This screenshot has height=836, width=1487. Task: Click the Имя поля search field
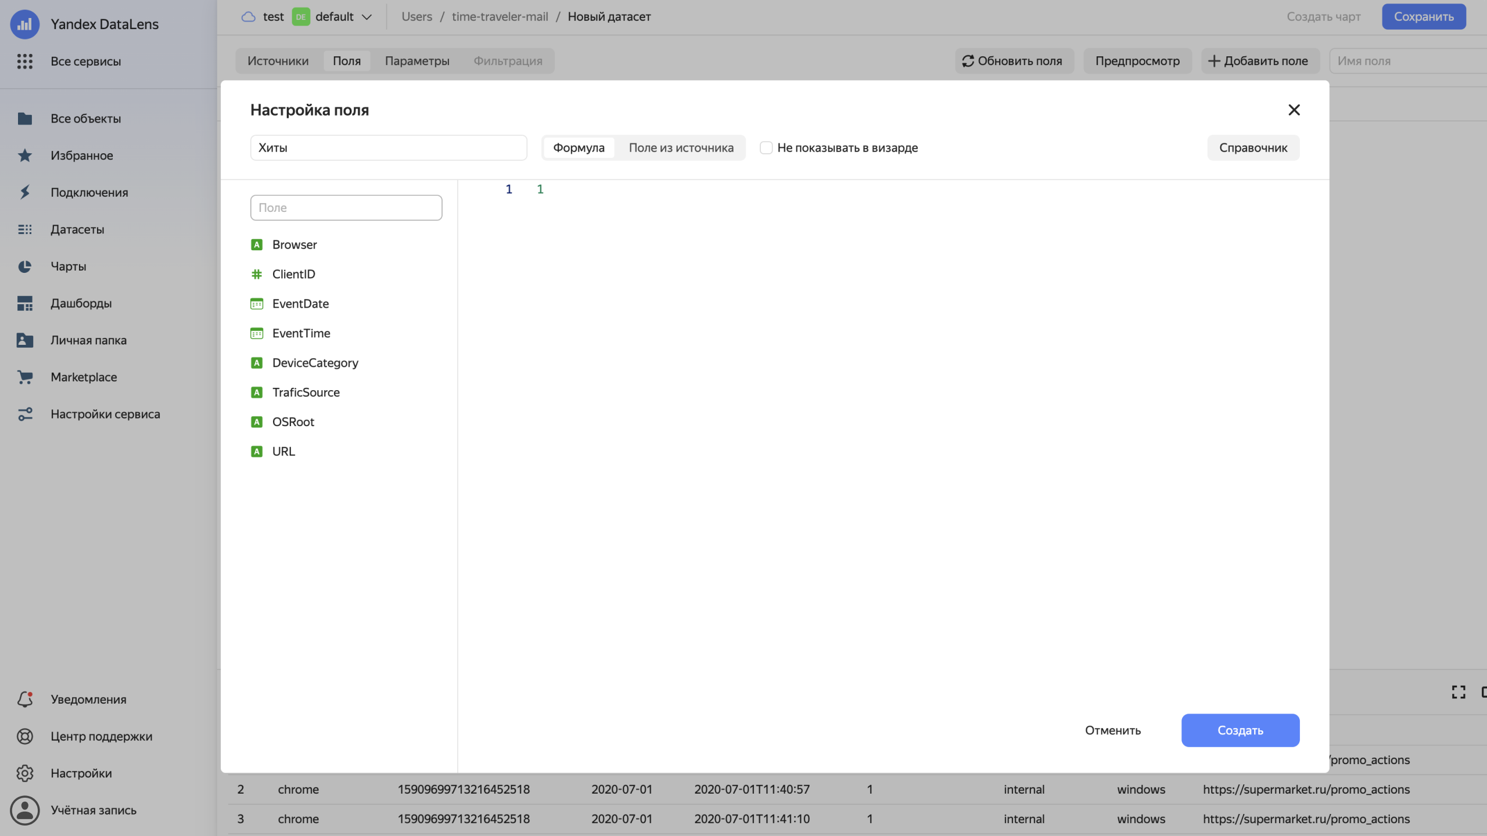[1408, 61]
